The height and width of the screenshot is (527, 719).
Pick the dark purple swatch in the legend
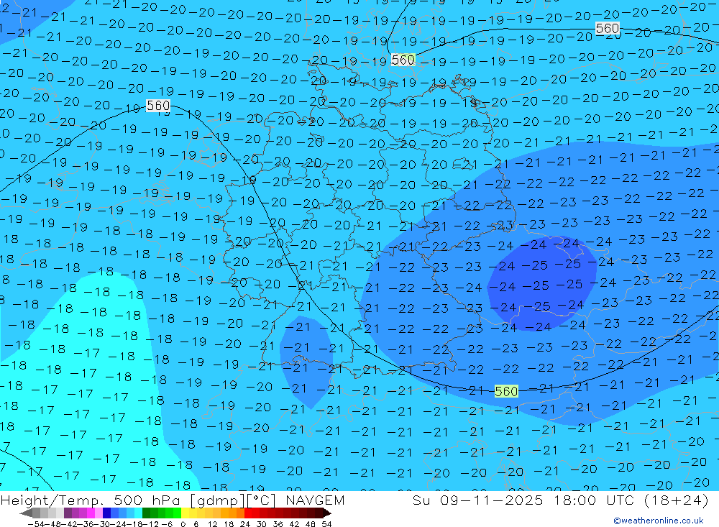tap(68, 513)
